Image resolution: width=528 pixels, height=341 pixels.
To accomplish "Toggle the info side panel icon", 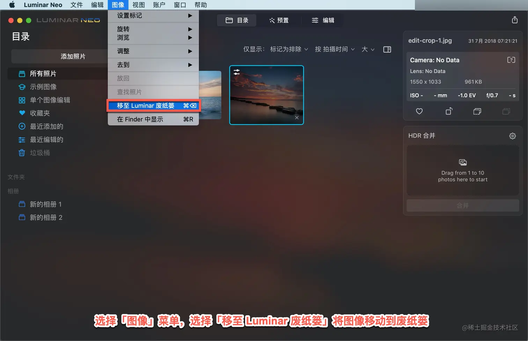I will coord(387,50).
